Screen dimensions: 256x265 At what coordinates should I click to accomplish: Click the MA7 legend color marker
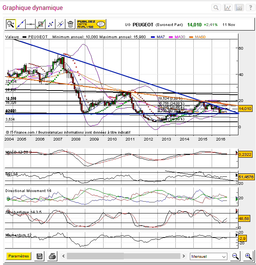(x=153, y=37)
